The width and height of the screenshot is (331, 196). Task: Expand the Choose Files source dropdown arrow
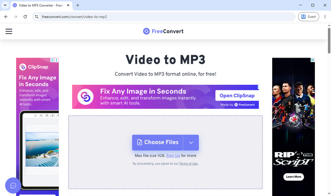[191, 142]
